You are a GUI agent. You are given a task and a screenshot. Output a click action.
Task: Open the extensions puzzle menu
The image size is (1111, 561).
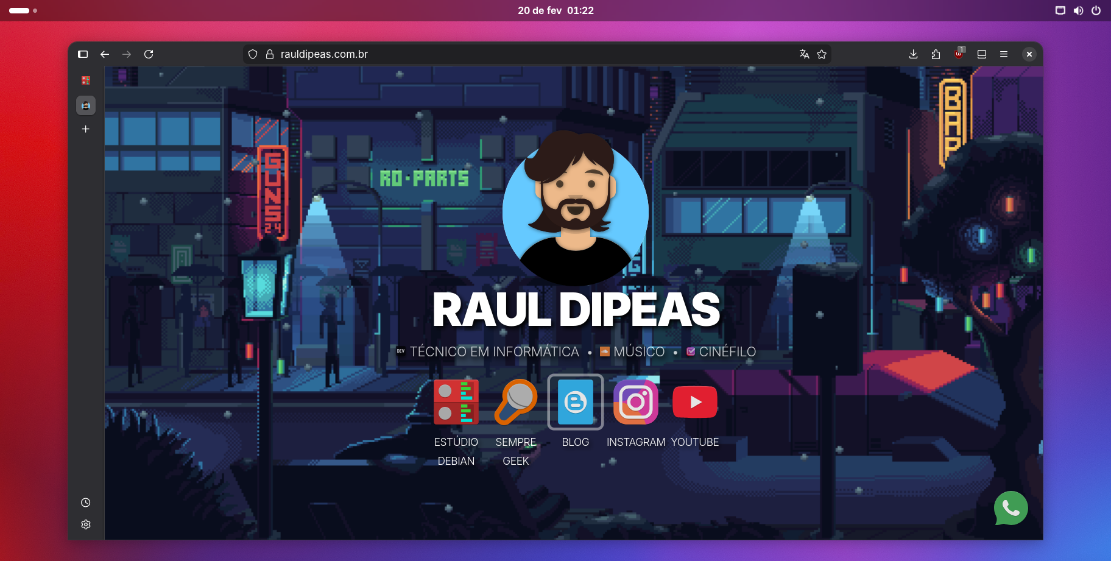pos(936,54)
